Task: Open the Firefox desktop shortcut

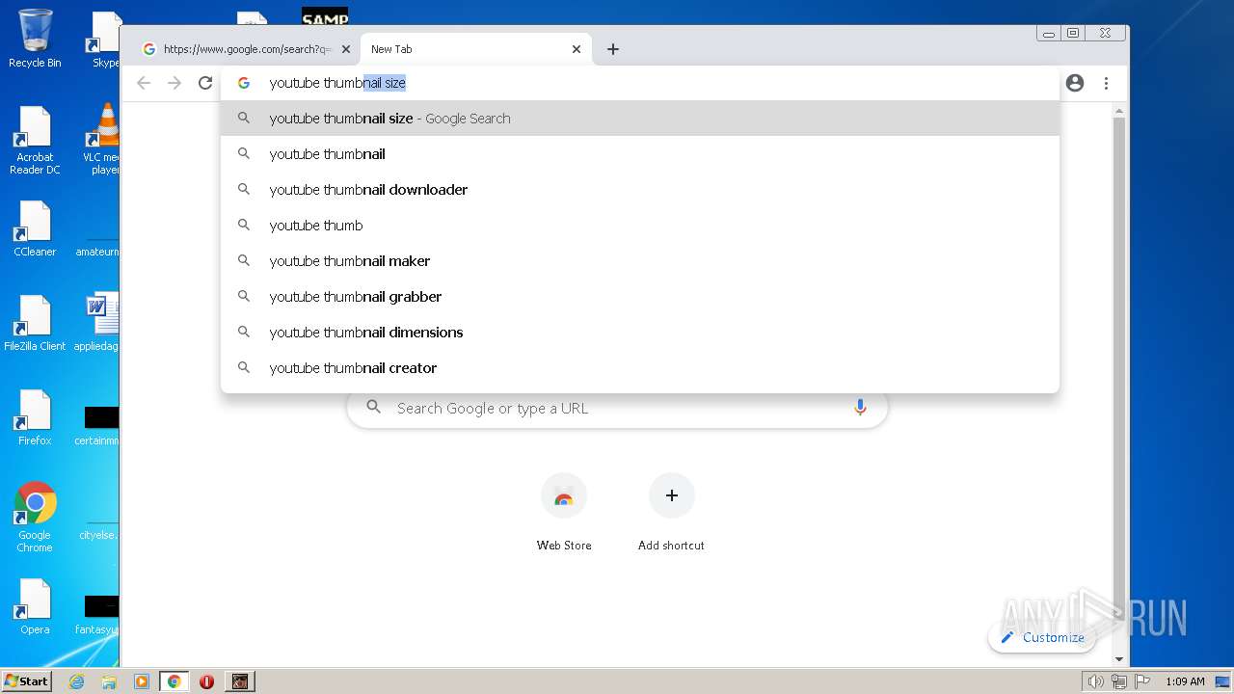Action: pyautogui.click(x=35, y=418)
